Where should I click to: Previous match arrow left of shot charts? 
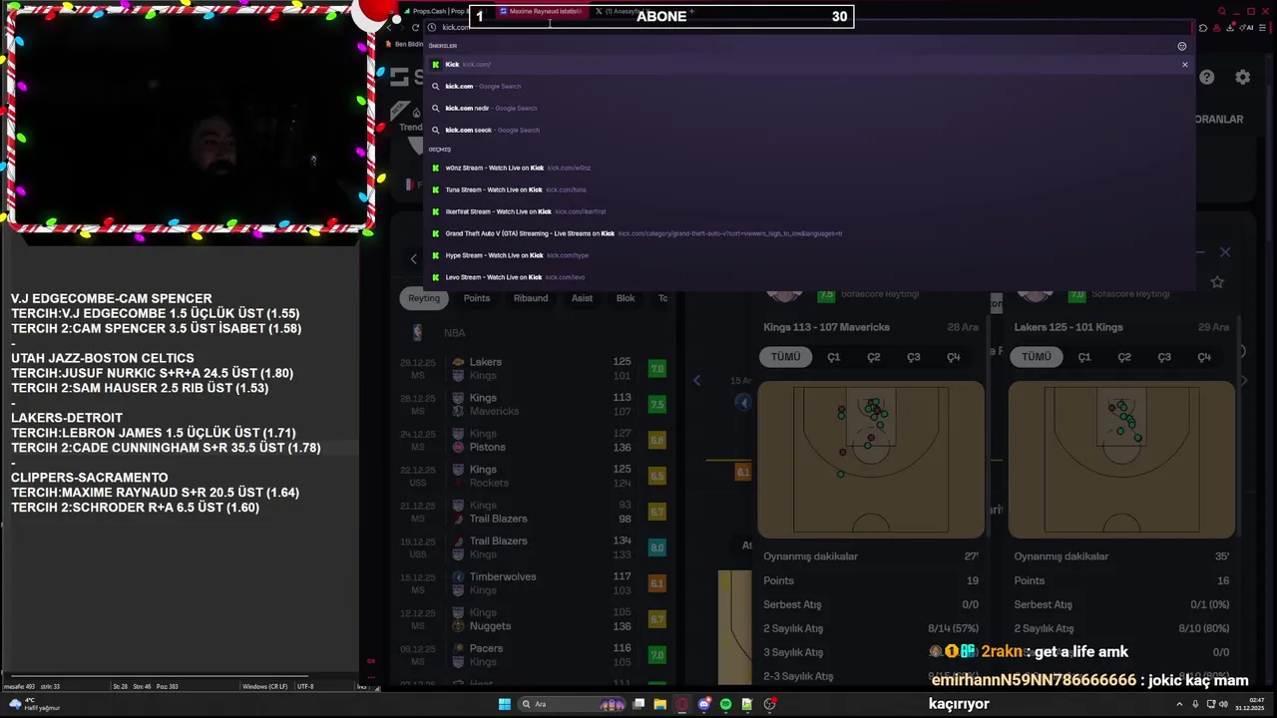(x=696, y=380)
